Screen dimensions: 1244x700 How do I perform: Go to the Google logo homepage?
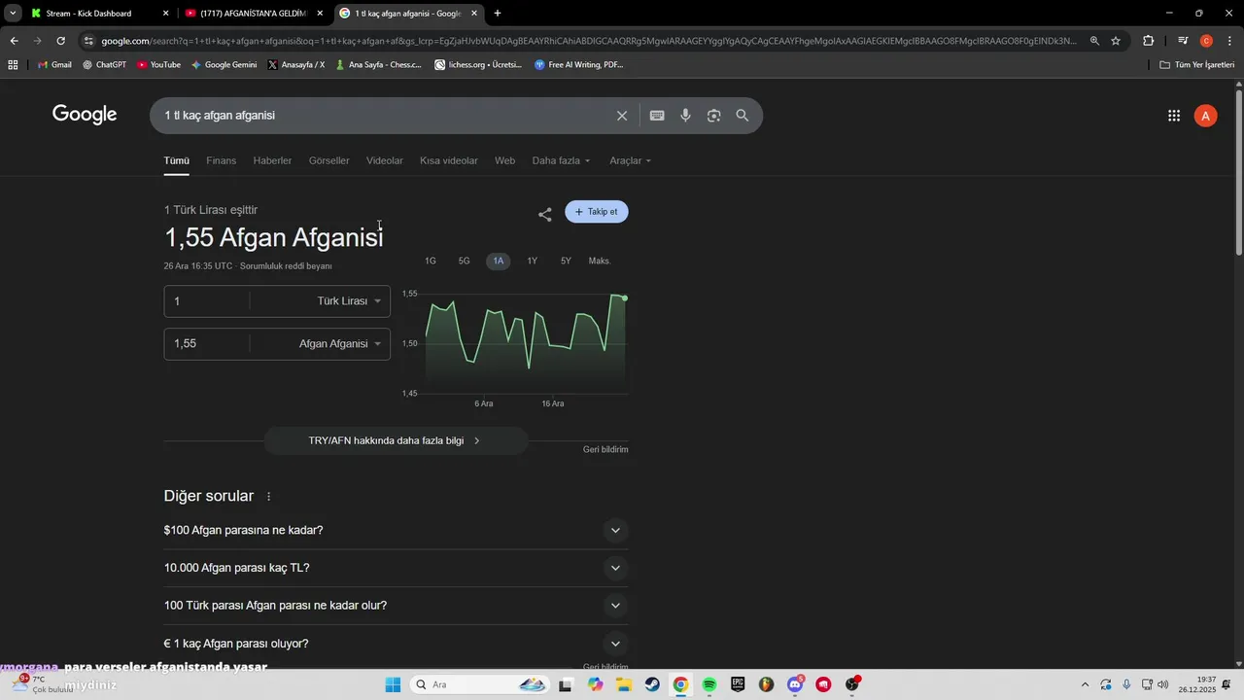pos(85,115)
